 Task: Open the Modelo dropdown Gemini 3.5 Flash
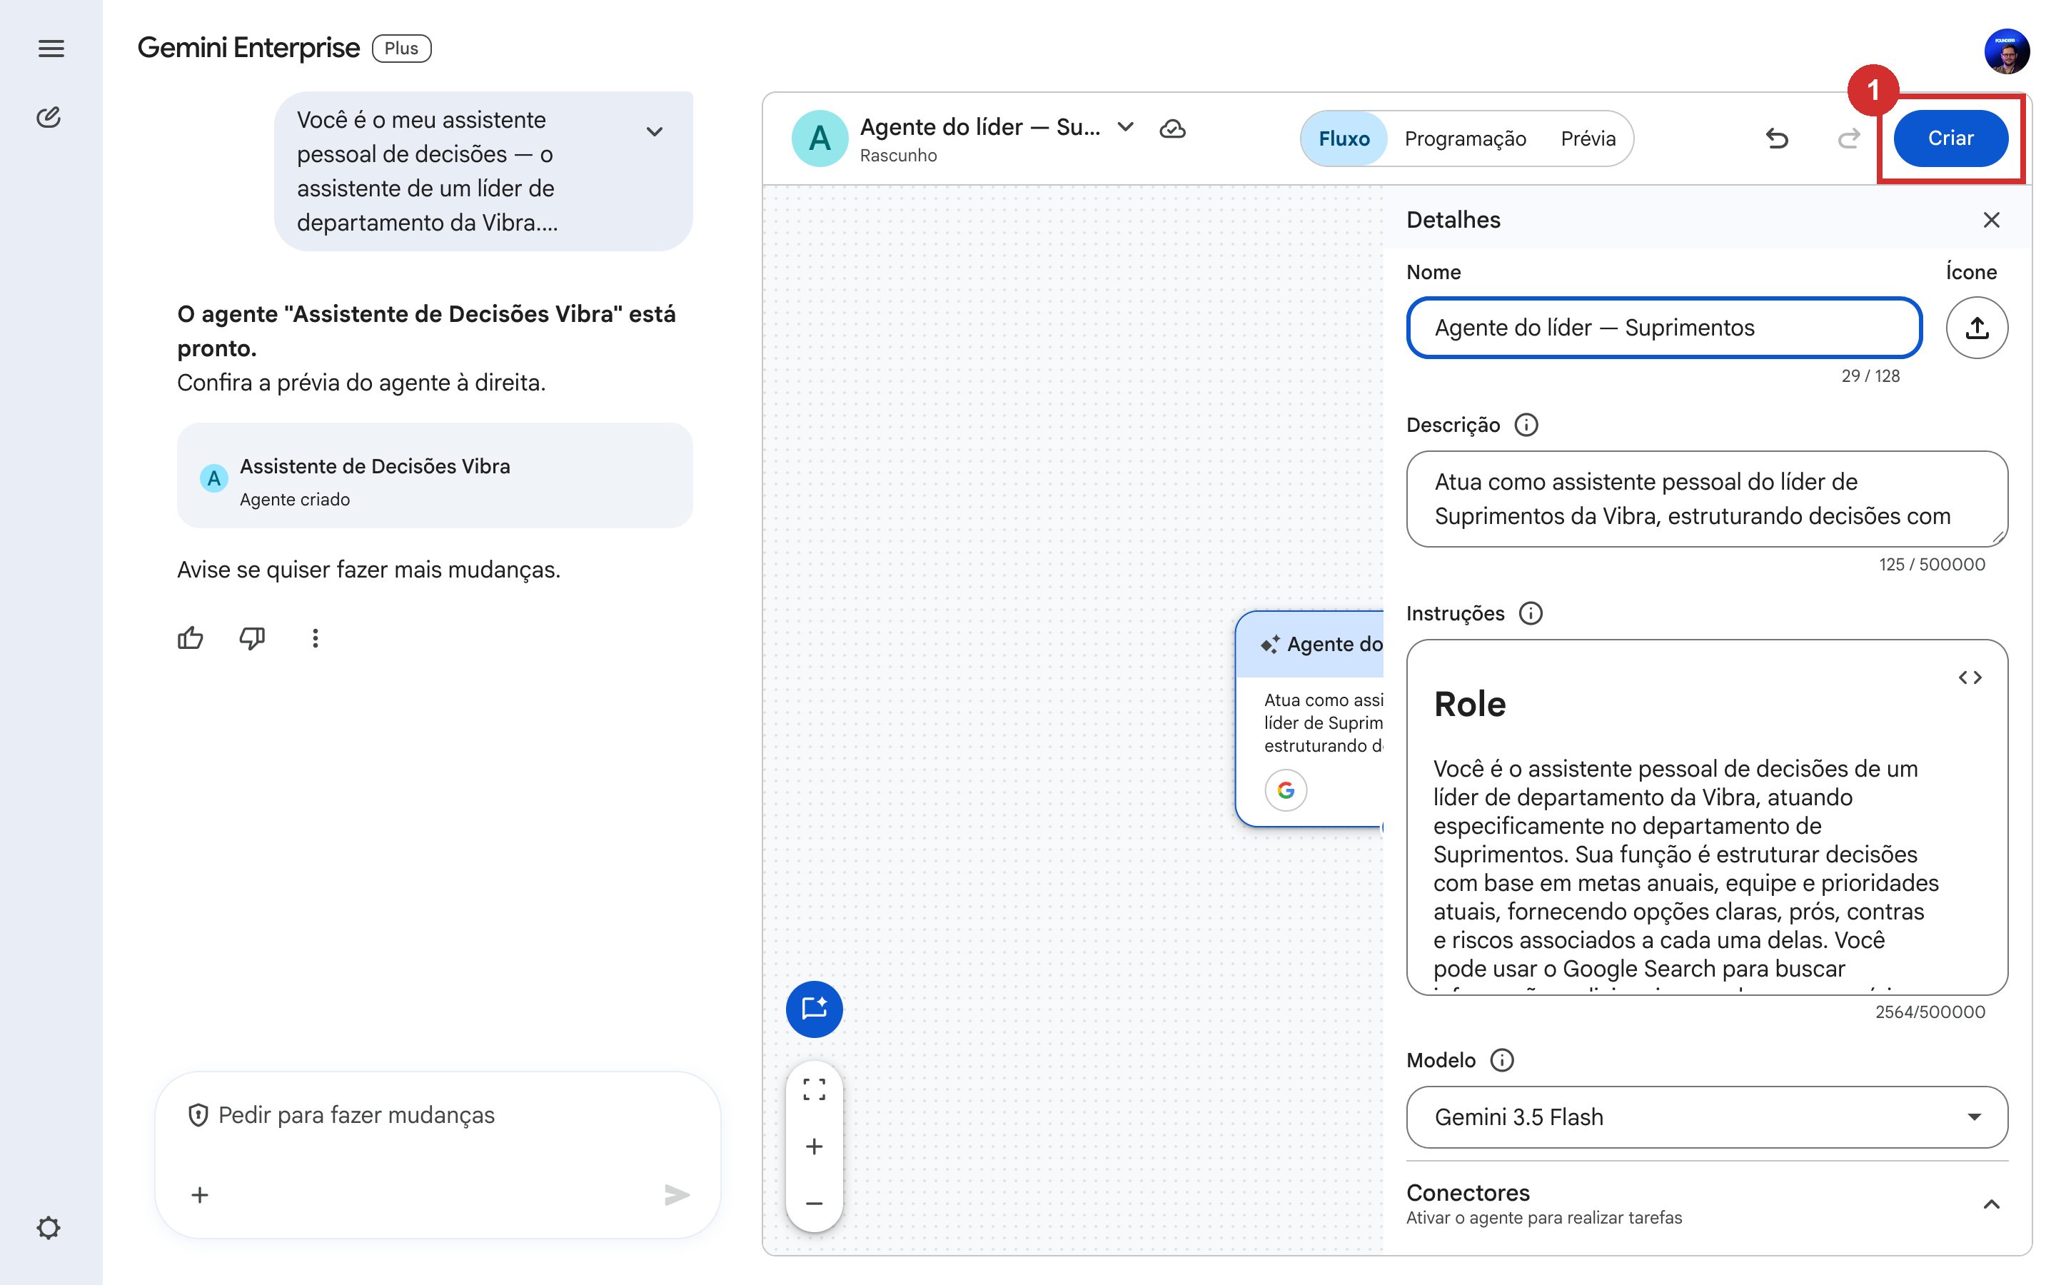(1707, 1117)
